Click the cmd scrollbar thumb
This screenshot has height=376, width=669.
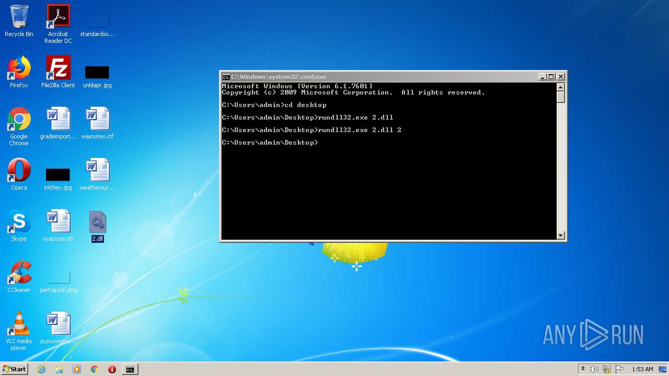pyautogui.click(x=561, y=97)
